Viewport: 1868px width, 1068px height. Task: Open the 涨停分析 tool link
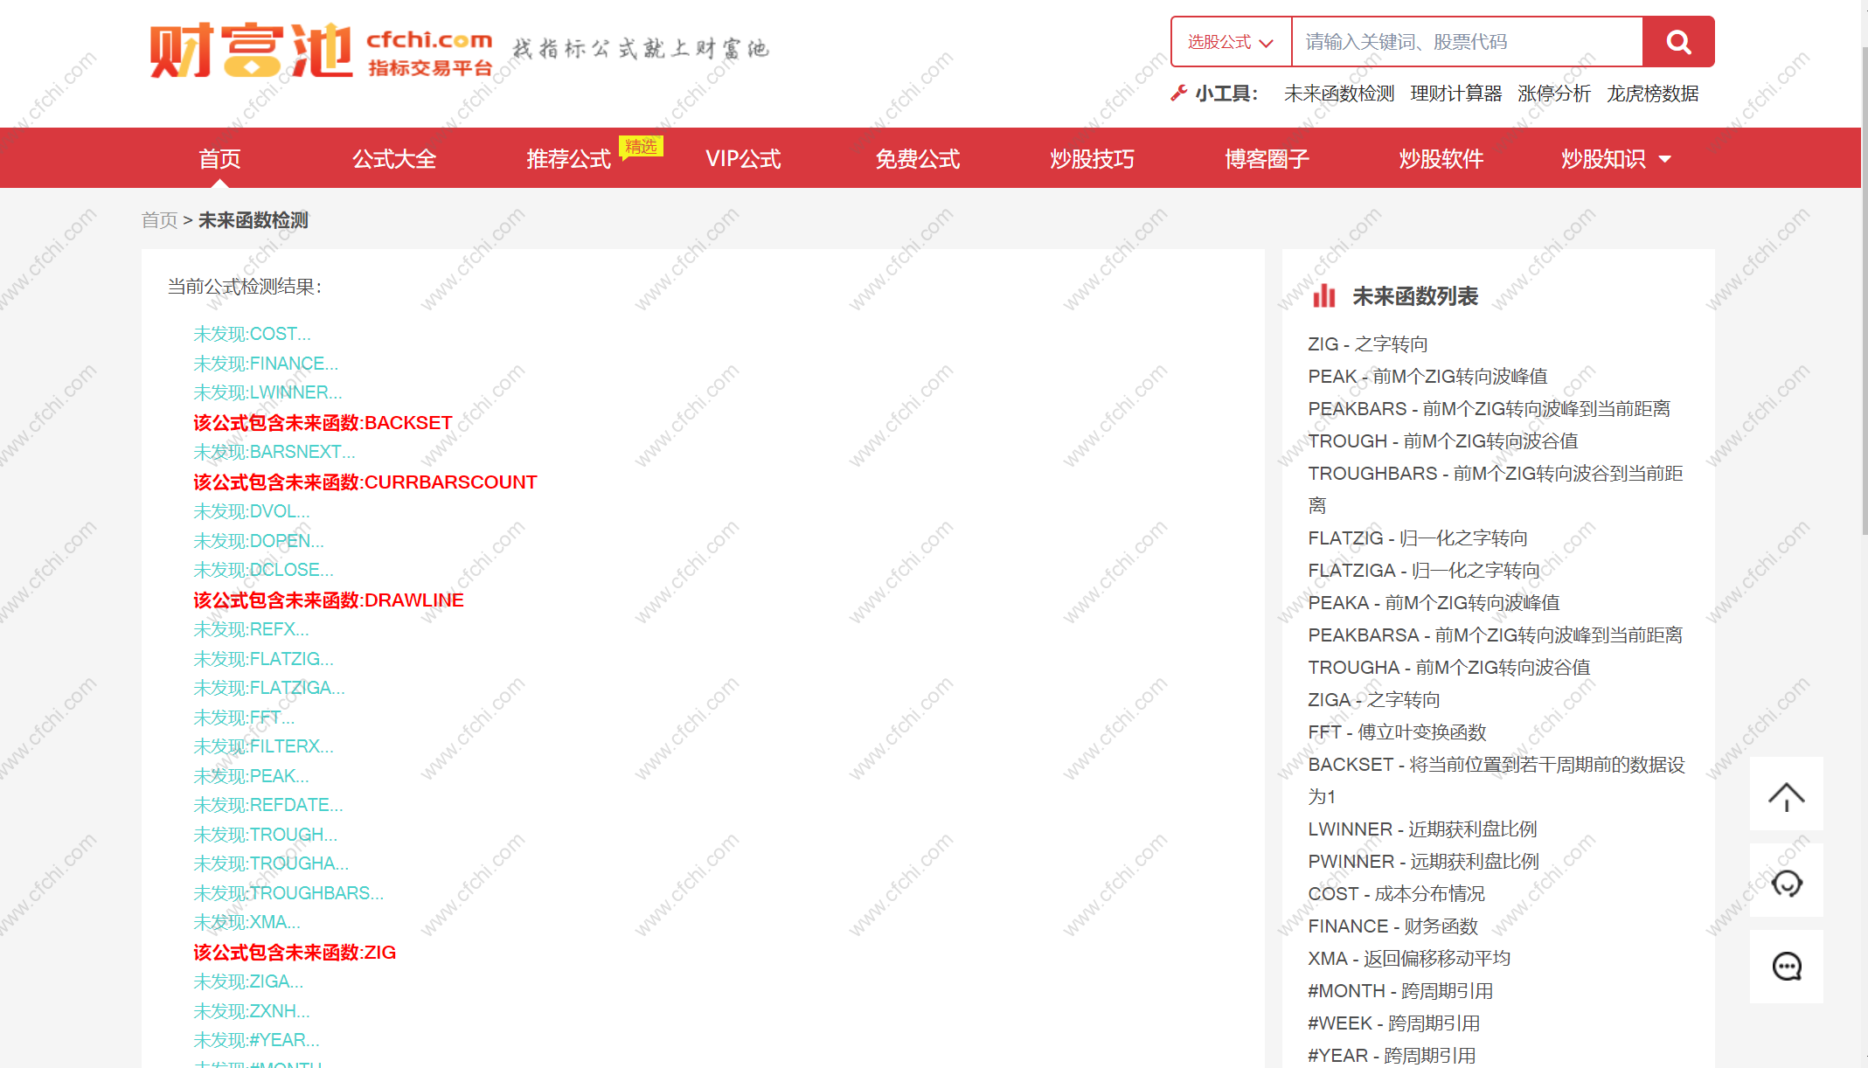point(1553,94)
